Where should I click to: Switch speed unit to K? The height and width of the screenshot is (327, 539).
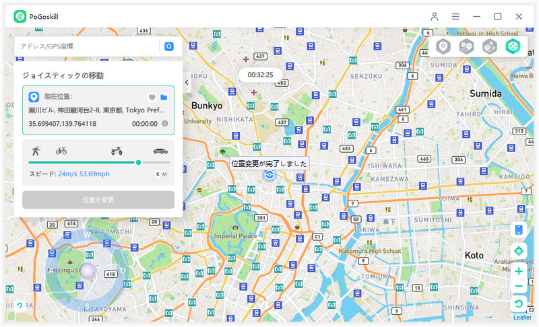(x=158, y=174)
